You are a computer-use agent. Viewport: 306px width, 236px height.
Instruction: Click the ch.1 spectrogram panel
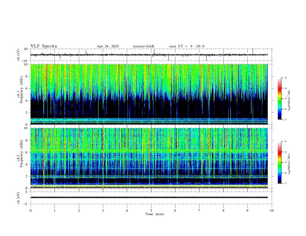(x=149, y=94)
